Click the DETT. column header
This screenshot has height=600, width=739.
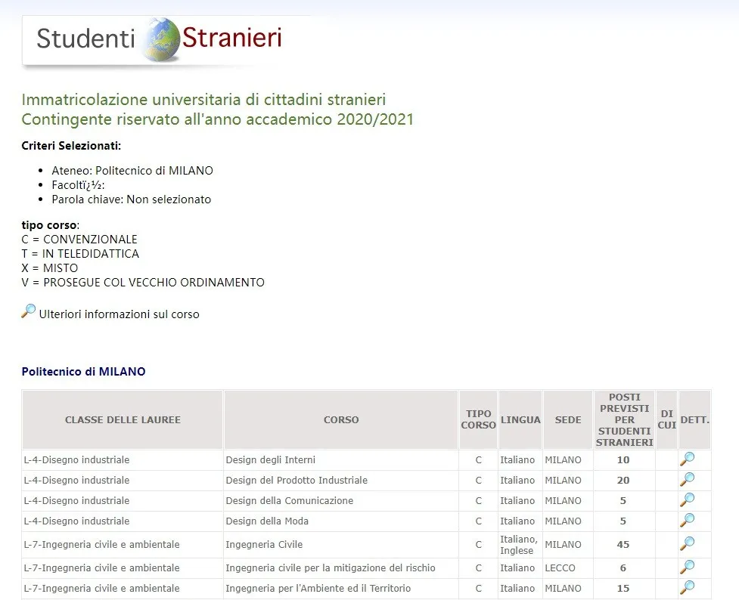tap(694, 419)
